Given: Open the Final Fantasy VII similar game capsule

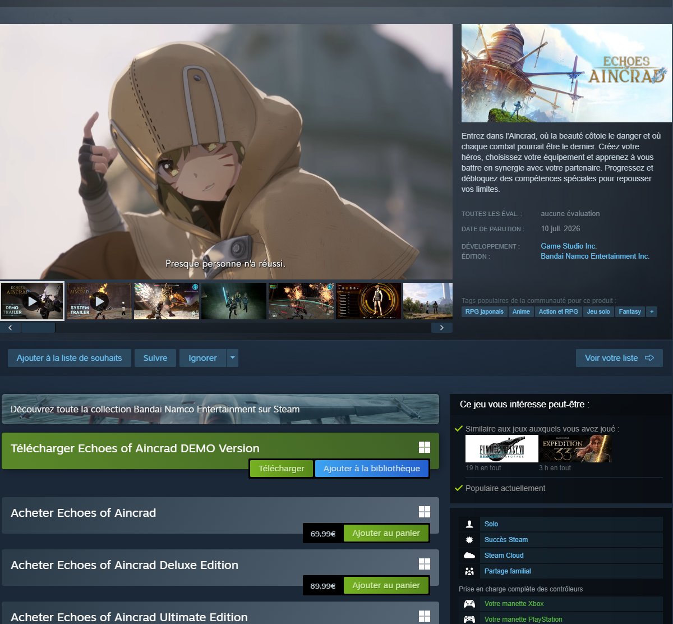Looking at the screenshot, I should coord(502,449).
